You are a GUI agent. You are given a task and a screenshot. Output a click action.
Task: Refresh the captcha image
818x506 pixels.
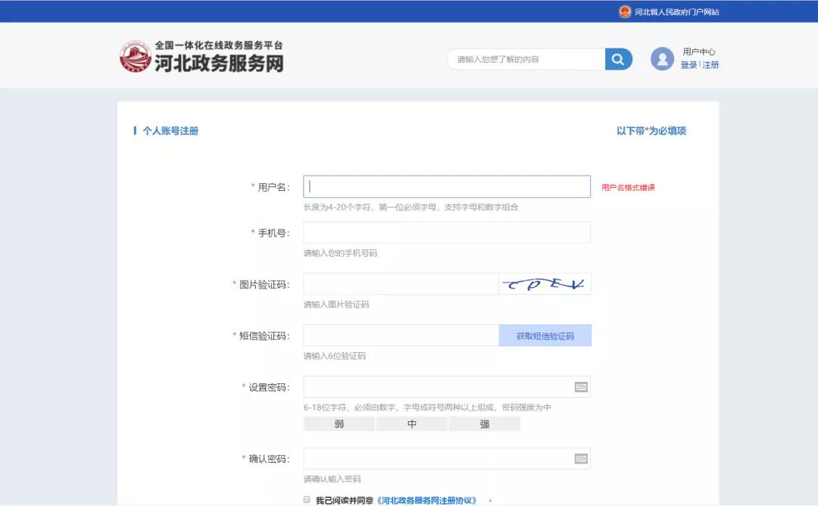(x=545, y=284)
